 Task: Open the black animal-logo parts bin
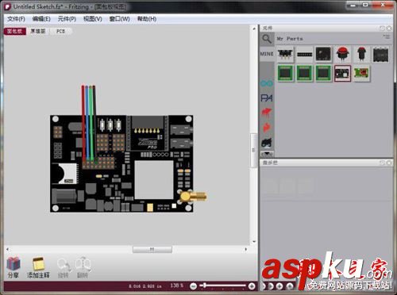(x=267, y=143)
